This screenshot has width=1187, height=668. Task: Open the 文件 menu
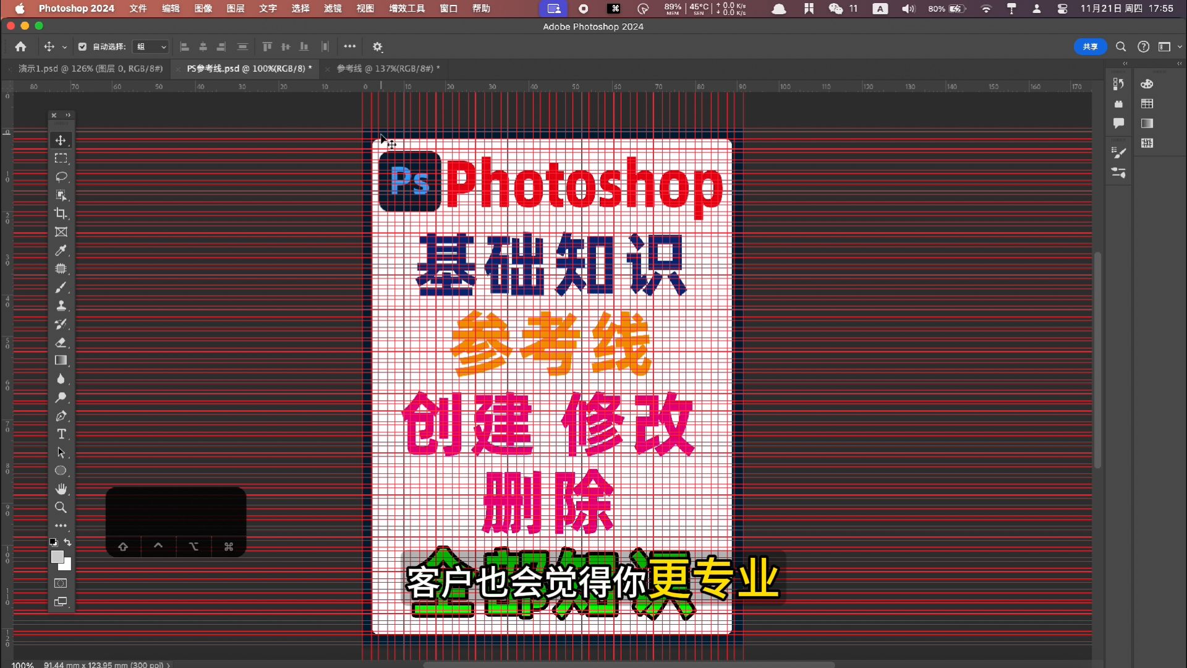138,9
